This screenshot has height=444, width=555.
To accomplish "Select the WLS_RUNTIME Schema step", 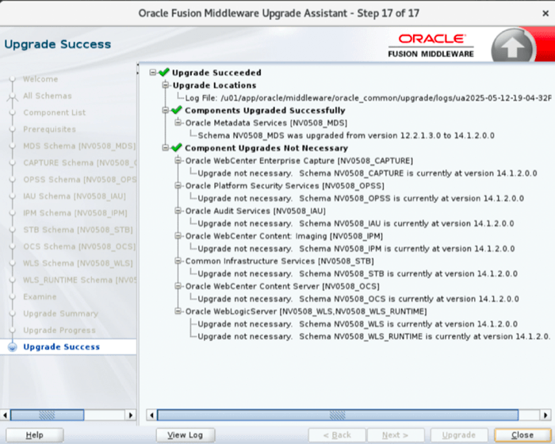I will (79, 280).
